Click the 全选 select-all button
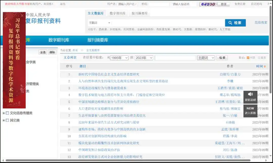273x163 pixels. coord(43,52)
